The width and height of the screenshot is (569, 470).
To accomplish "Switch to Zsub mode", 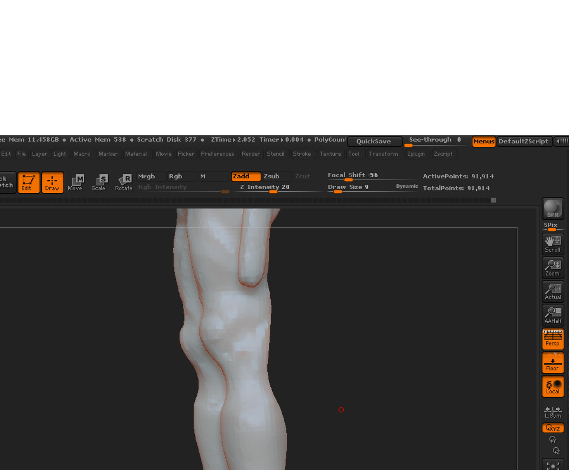I will pos(277,176).
